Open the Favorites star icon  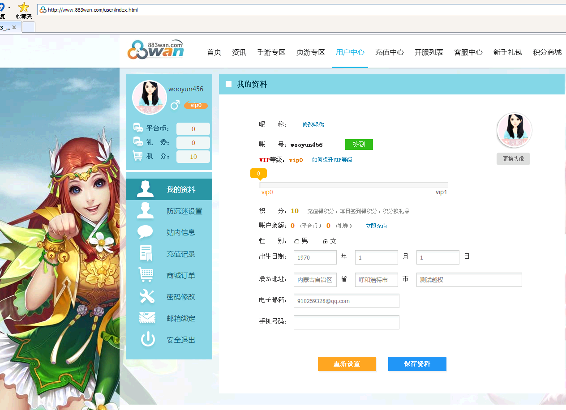(x=24, y=7)
